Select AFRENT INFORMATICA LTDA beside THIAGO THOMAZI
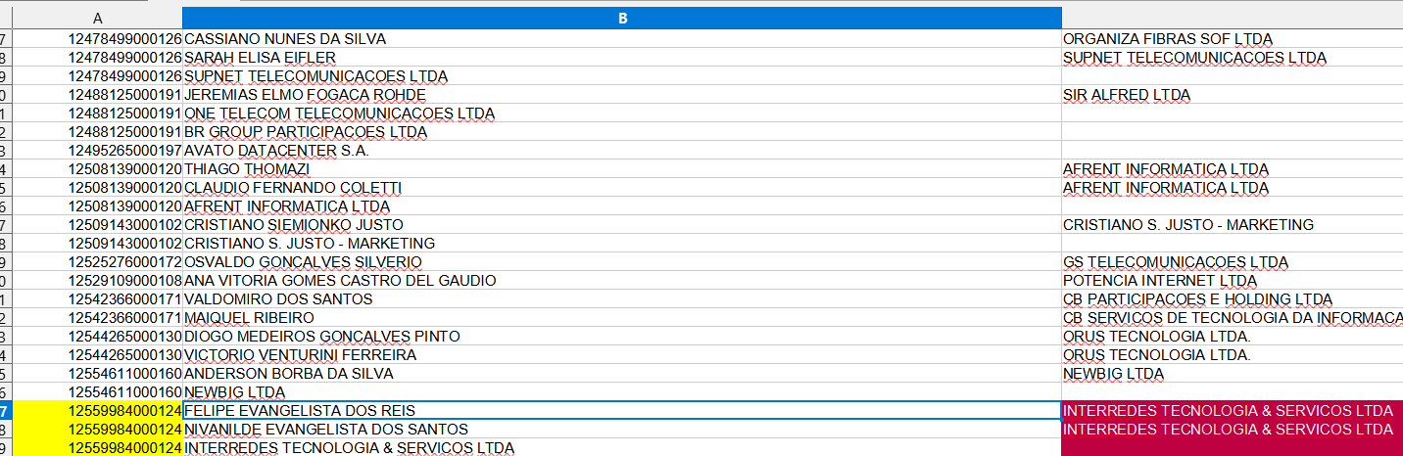This screenshot has height=456, width=1403. [x=1233, y=169]
